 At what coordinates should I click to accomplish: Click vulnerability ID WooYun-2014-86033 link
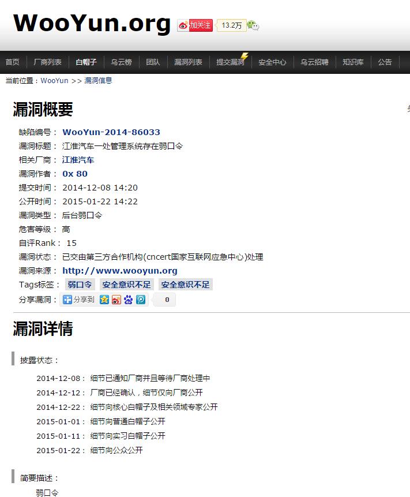[x=111, y=132]
